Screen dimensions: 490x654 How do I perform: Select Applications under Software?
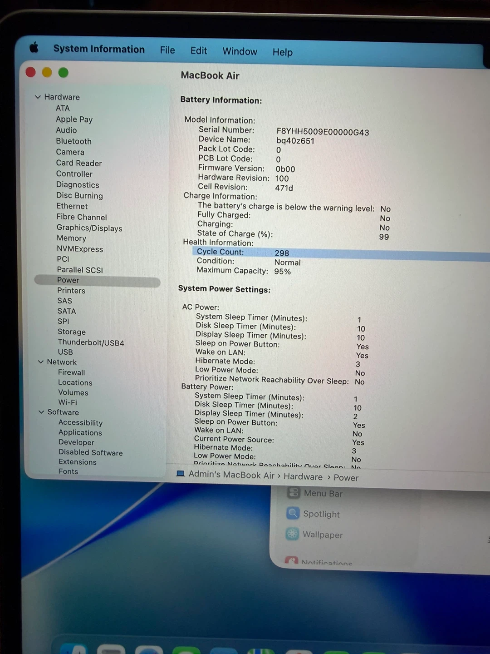coord(80,432)
